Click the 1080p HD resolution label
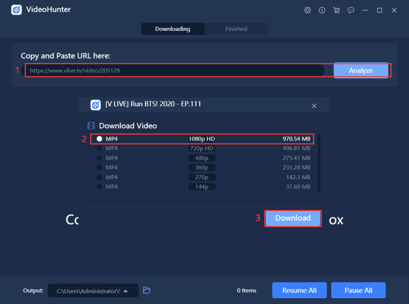Screen dimensions: 409x304 click(x=202, y=139)
